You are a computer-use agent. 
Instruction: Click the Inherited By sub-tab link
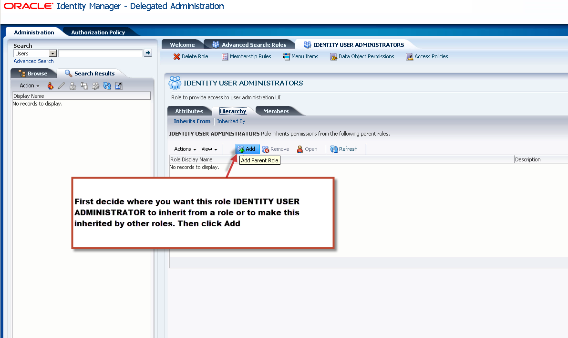(x=231, y=121)
